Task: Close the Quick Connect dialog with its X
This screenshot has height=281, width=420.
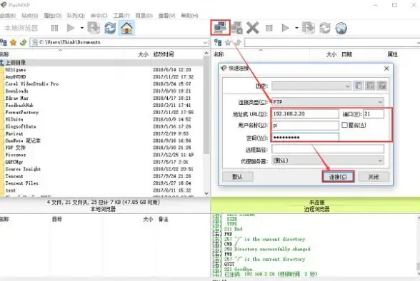Action: tap(386, 68)
